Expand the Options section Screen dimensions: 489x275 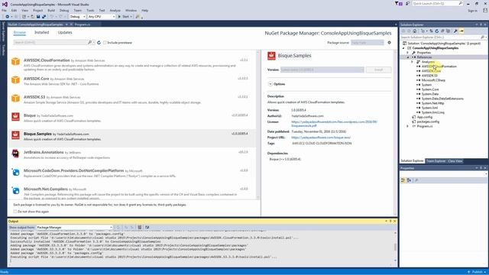click(270, 84)
